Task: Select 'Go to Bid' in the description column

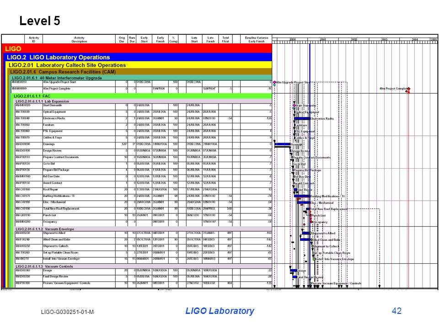Action: 49,164
